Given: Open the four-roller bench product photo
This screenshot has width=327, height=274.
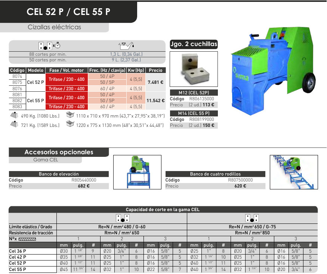Looking at the screenshot, I should pos(293,172).
